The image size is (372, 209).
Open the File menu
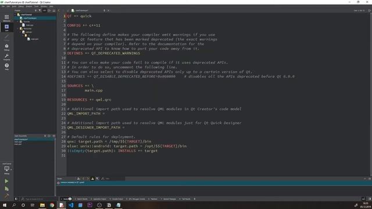pyautogui.click(x=3, y=6)
